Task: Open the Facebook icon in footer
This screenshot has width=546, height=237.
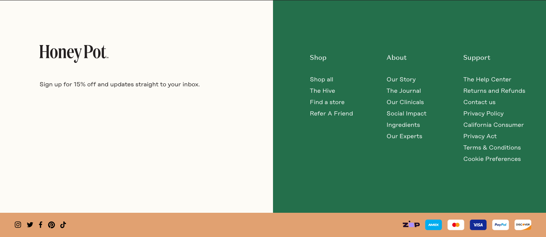Action: 41,225
